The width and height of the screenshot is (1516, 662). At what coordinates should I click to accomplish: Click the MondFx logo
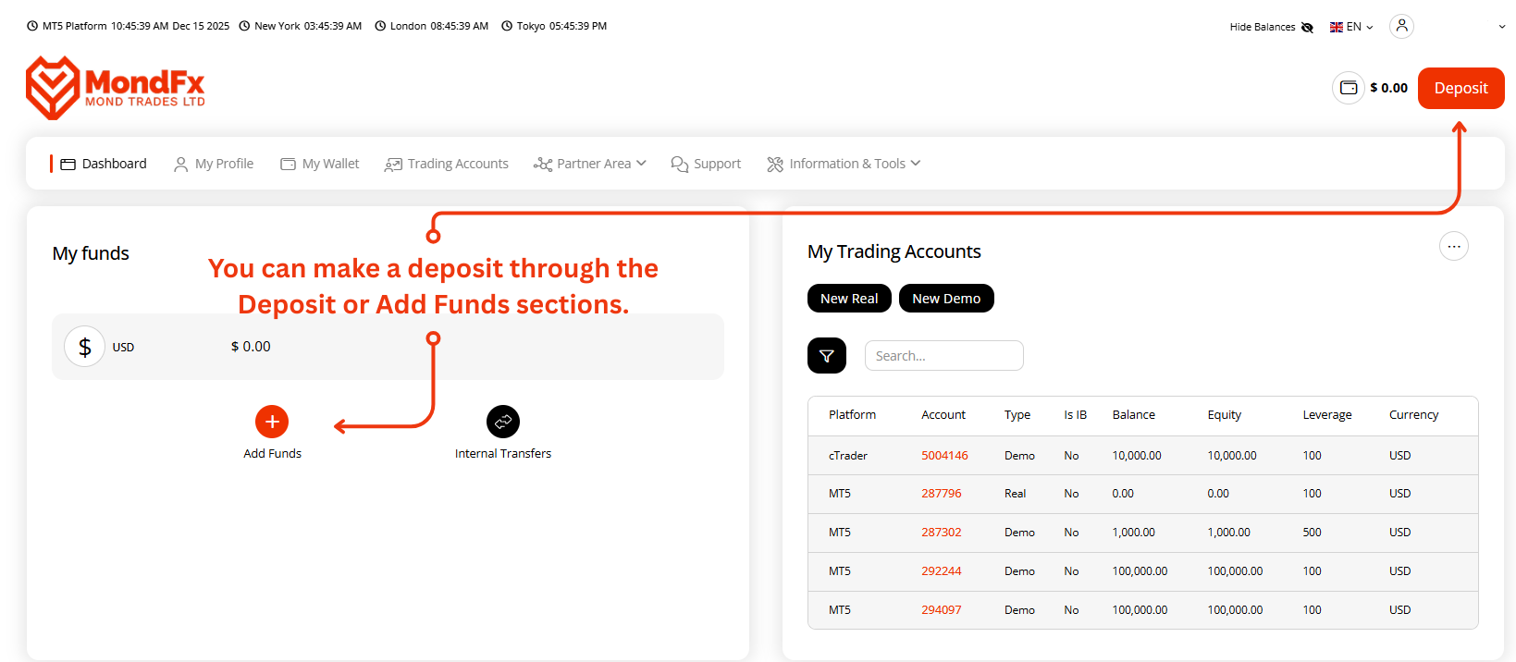click(x=116, y=88)
